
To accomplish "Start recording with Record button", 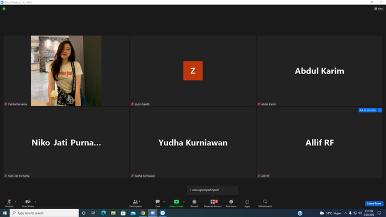I will [x=194, y=203].
